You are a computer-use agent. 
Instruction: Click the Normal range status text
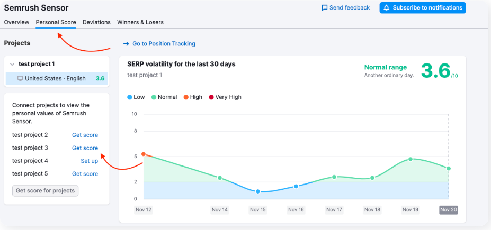[x=386, y=67]
